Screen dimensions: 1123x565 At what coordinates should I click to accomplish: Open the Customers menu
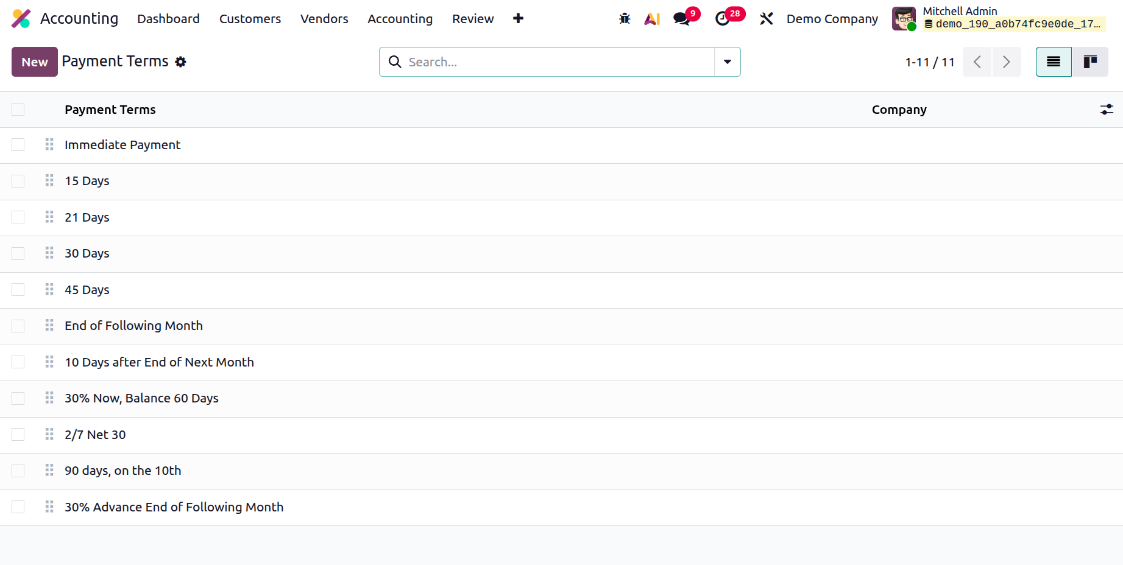click(250, 19)
